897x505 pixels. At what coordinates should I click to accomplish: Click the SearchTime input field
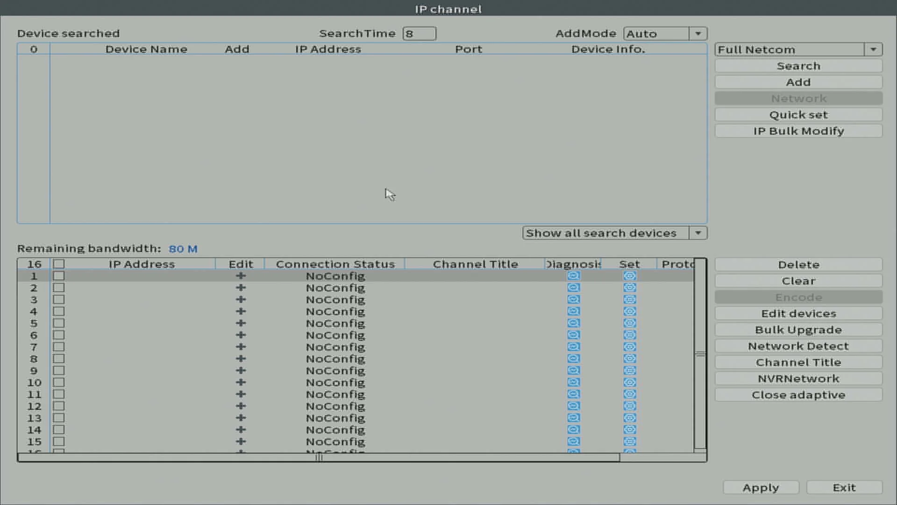tap(419, 34)
